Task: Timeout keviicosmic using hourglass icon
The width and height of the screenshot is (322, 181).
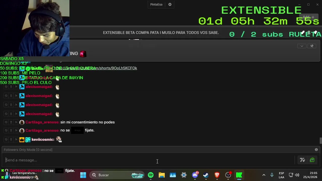Action: [x=11, y=140]
